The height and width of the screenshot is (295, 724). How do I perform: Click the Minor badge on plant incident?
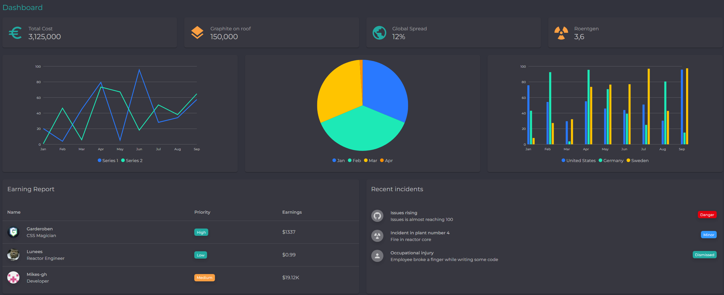click(x=709, y=235)
